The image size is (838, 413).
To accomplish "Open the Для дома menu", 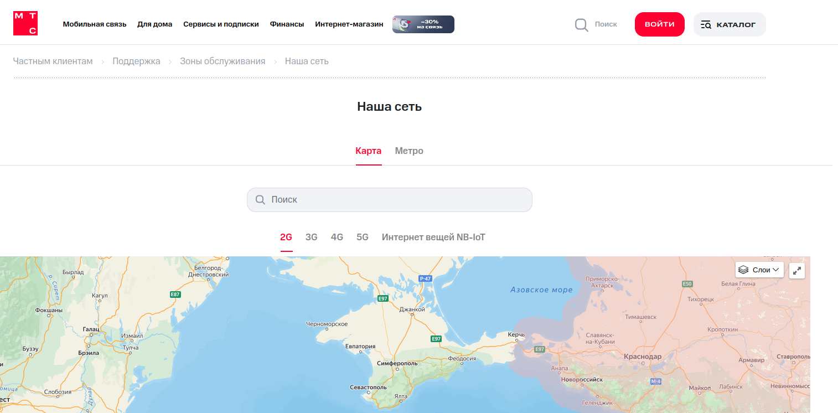I will click(155, 24).
